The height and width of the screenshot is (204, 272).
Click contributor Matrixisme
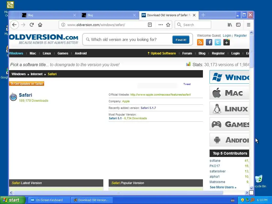tap(217, 182)
